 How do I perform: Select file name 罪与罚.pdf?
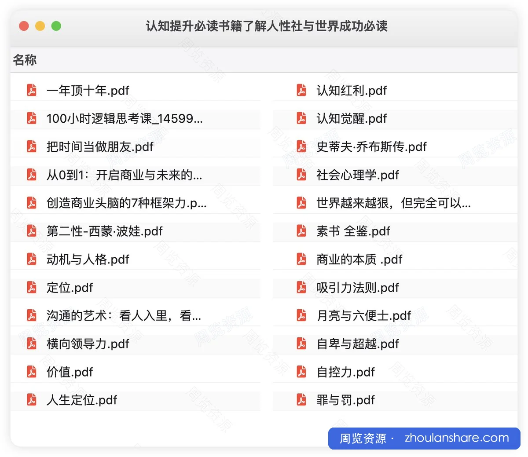tap(346, 400)
